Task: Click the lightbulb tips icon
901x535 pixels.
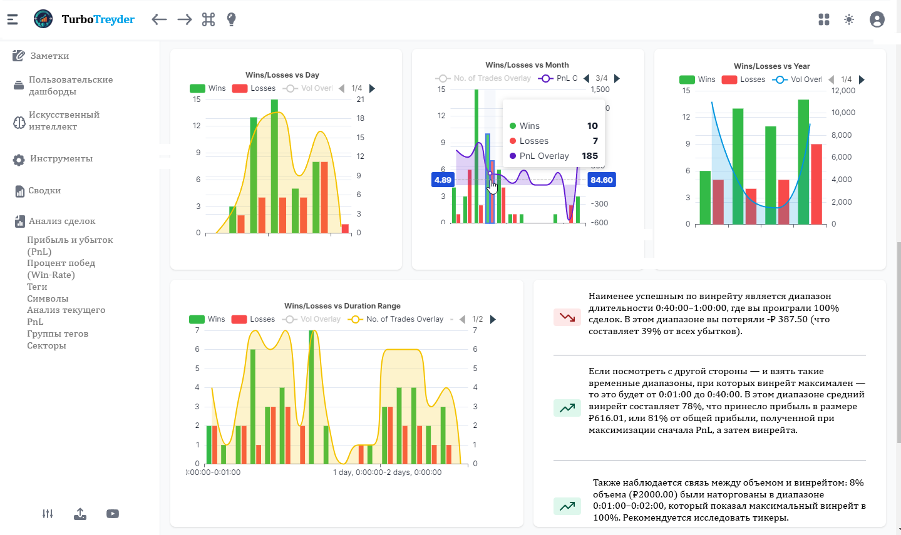Action: [231, 19]
